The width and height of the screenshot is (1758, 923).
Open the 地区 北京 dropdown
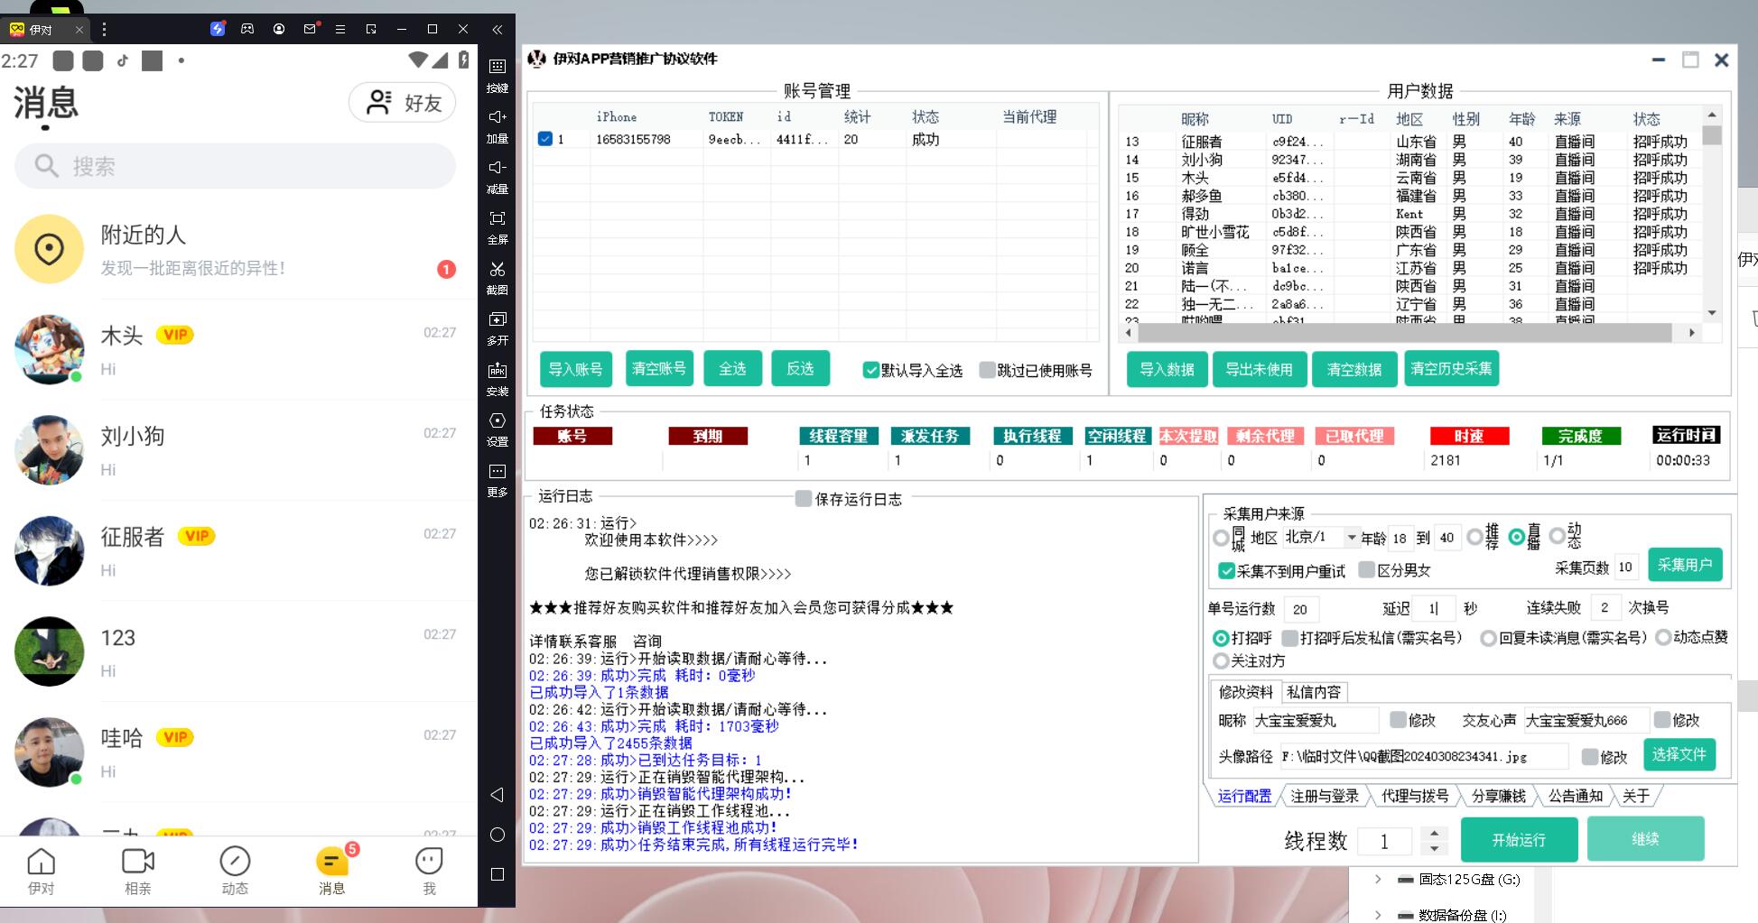[1351, 538]
